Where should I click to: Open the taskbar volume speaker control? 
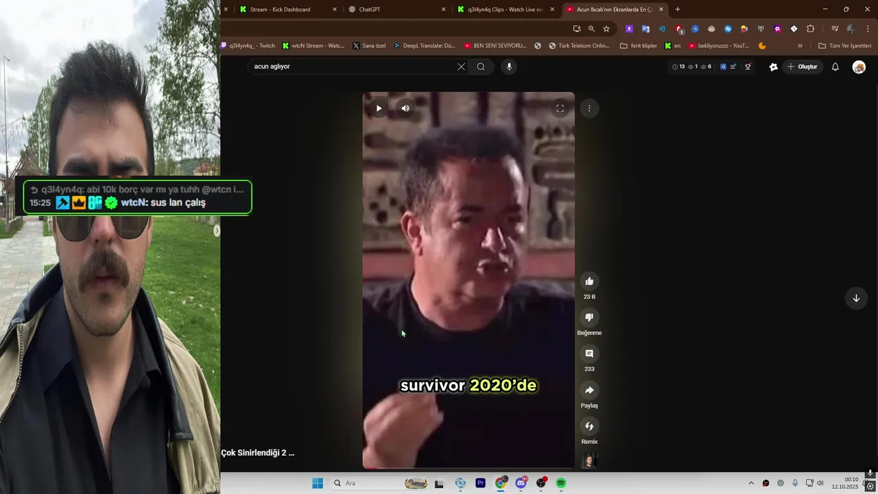pyautogui.click(x=820, y=483)
